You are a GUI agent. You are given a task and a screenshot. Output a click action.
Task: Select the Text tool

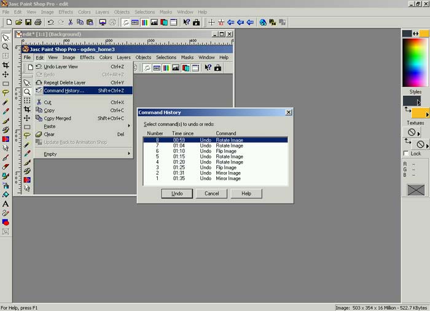6,204
